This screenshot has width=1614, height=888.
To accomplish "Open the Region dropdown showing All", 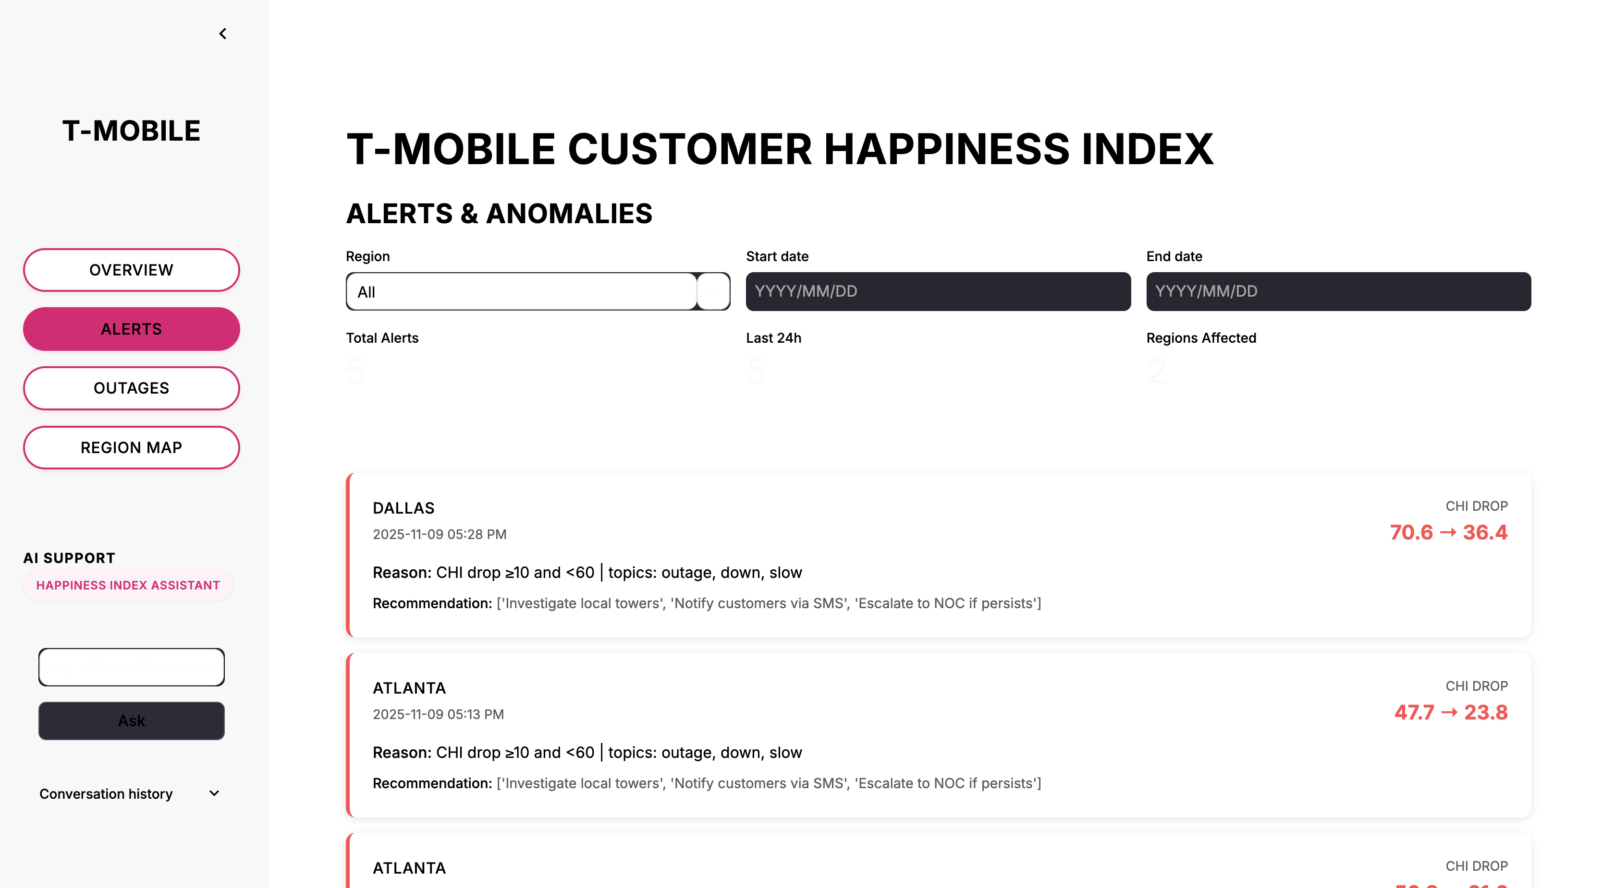I will click(x=521, y=292).
